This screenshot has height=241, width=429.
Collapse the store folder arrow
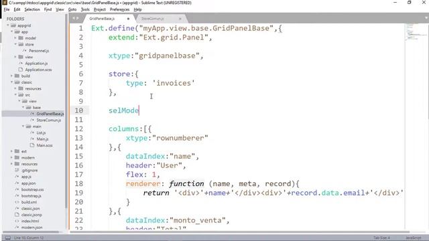pyautogui.click(x=15, y=44)
